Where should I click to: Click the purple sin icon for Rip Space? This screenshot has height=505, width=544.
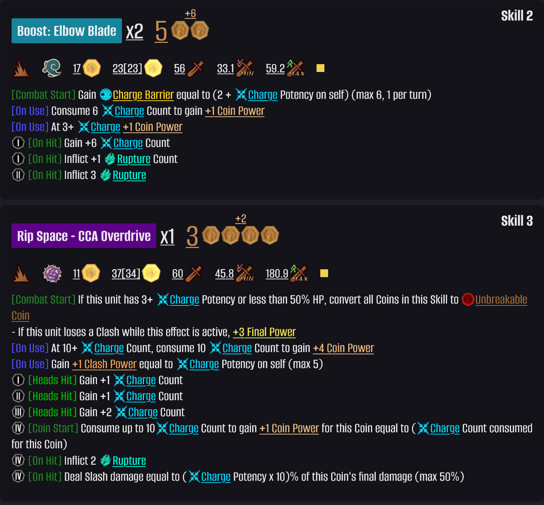coord(52,273)
